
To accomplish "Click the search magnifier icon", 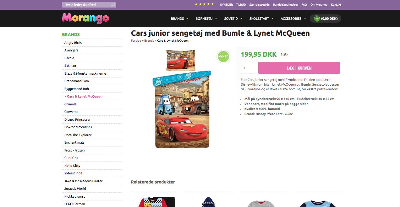I will (113, 5).
